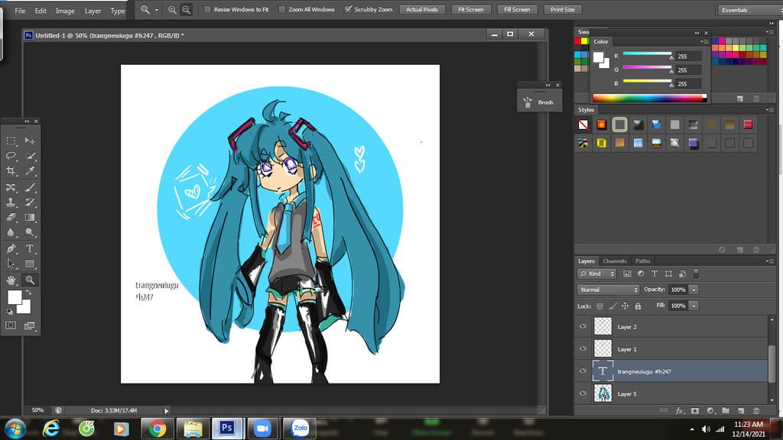Hide trangneuiugu #h247 text layer eye
The image size is (783, 440).
[x=583, y=371]
